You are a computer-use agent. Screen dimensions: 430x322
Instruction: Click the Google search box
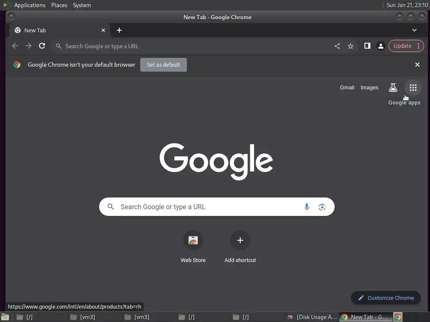pos(217,207)
